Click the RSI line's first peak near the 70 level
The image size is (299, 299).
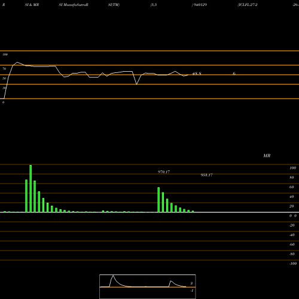click(17, 62)
